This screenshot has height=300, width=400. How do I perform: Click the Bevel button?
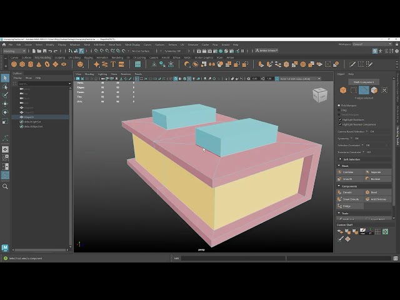click(377, 192)
